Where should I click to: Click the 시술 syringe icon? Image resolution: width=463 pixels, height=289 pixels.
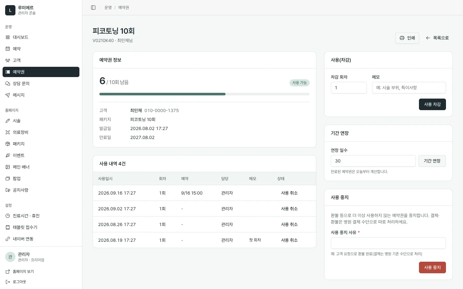point(8,121)
